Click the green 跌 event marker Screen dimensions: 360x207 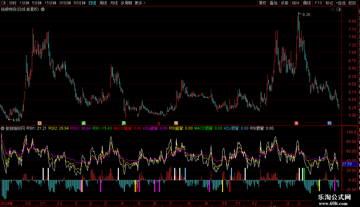(x=124, y=123)
